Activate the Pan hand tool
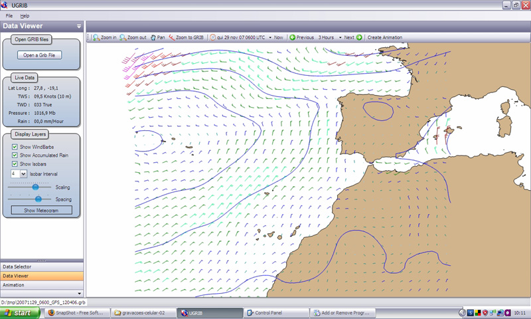The height and width of the screenshot is (319, 531). (157, 37)
